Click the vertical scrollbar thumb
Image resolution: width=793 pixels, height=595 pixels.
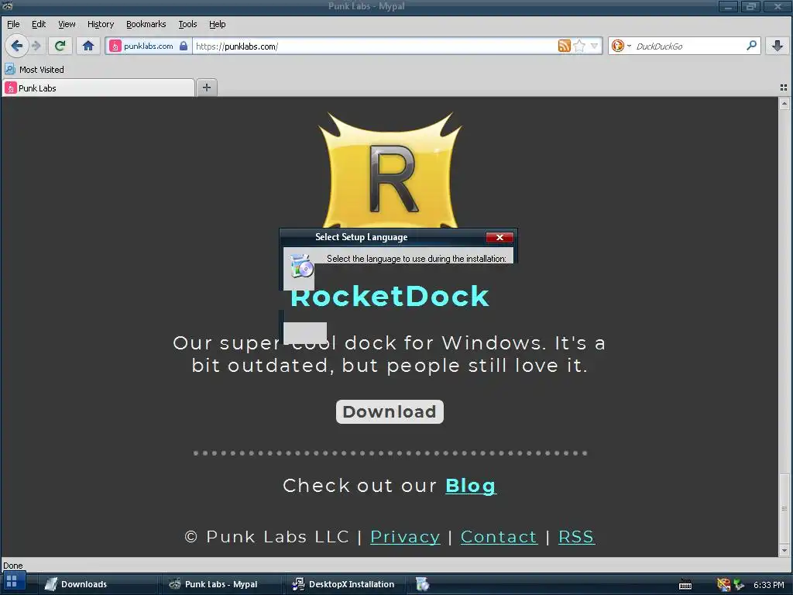784,508
